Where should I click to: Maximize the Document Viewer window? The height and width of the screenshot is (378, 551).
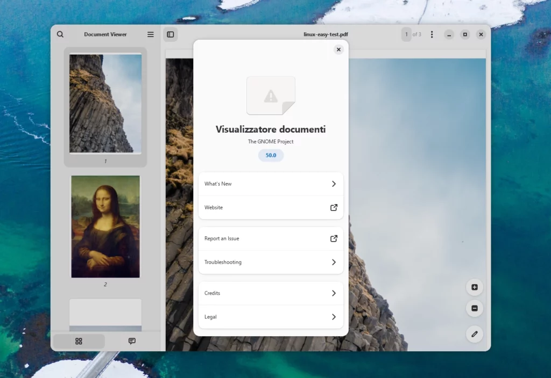click(x=465, y=34)
